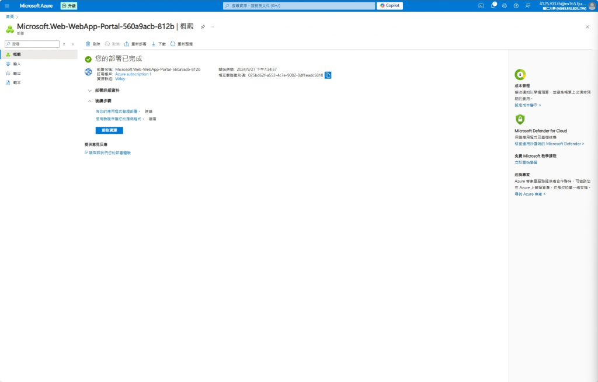Screen dimensions: 598x382
Task: Open second next-step link about protecting your app
Action: 120,119
